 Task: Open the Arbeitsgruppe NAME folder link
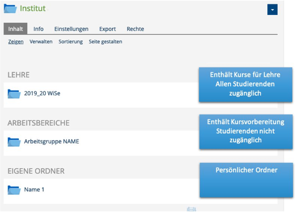pos(51,142)
